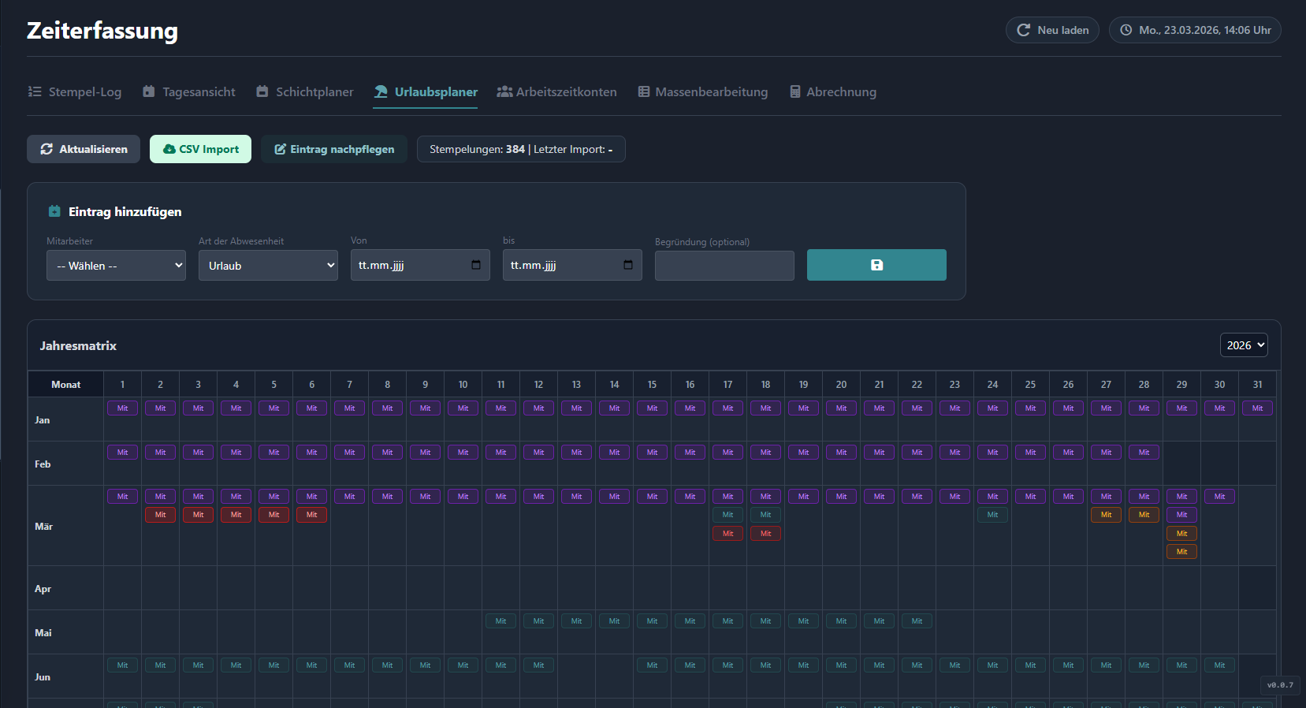Open the Art der Abwesenheit dropdown

pyautogui.click(x=268, y=266)
